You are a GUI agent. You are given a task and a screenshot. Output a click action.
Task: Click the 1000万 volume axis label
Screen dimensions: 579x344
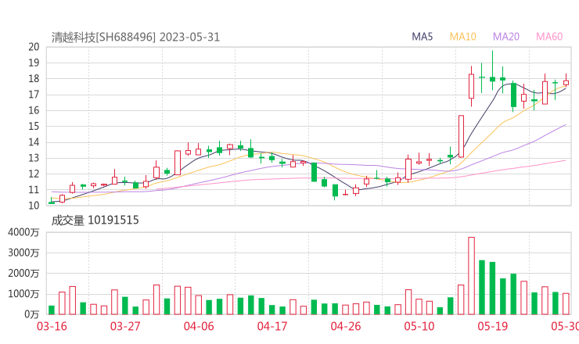tap(23, 294)
